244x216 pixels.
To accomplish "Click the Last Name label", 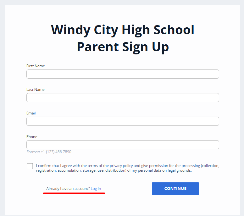I will (35, 90).
